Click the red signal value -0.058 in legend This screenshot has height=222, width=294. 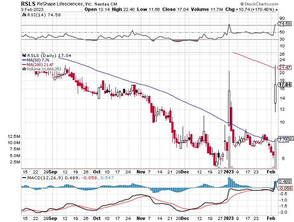(x=89, y=178)
